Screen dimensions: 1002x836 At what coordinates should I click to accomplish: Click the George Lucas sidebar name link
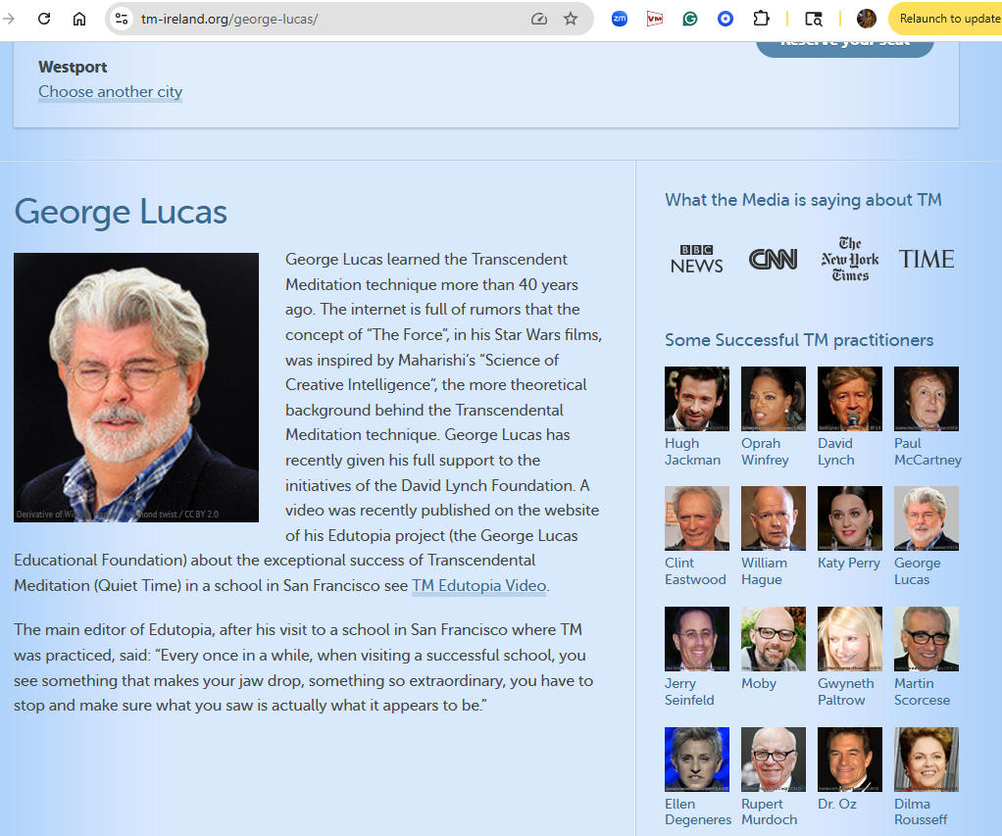(918, 571)
